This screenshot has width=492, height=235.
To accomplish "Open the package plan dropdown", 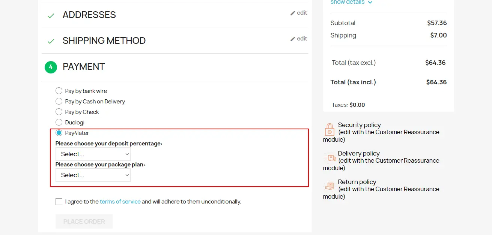I will pos(93,175).
